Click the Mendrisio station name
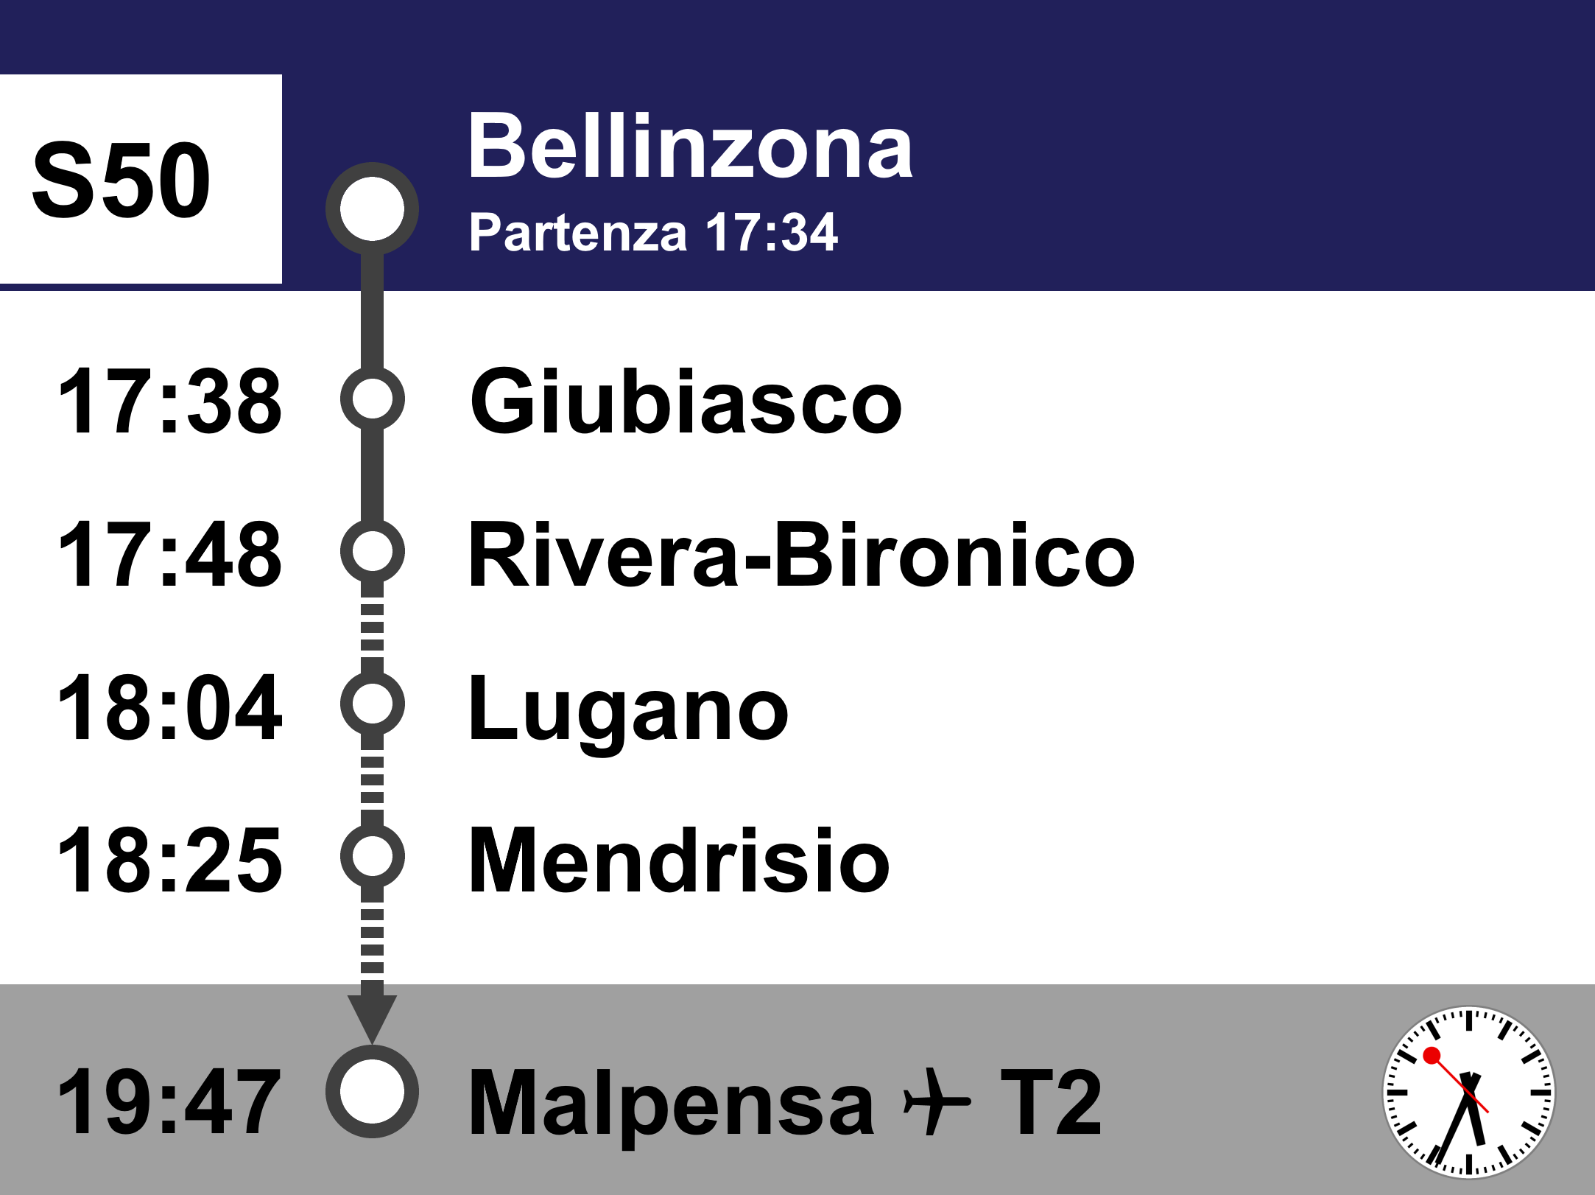The width and height of the screenshot is (1595, 1195). pyautogui.click(x=679, y=861)
